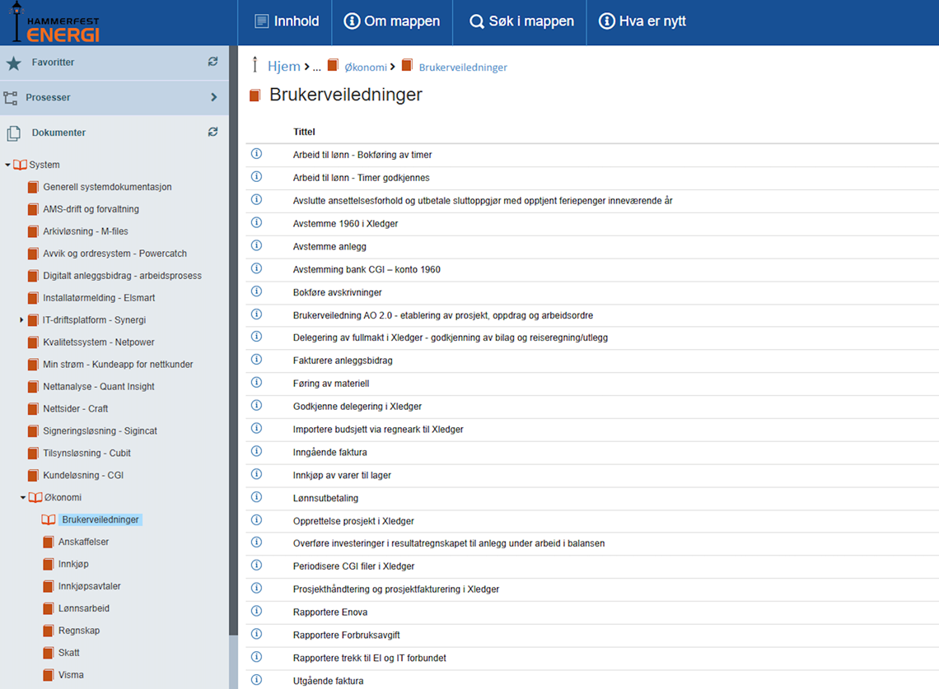Click Brukerveiledninger breadcrumb link
This screenshot has height=689, width=939.
[463, 67]
